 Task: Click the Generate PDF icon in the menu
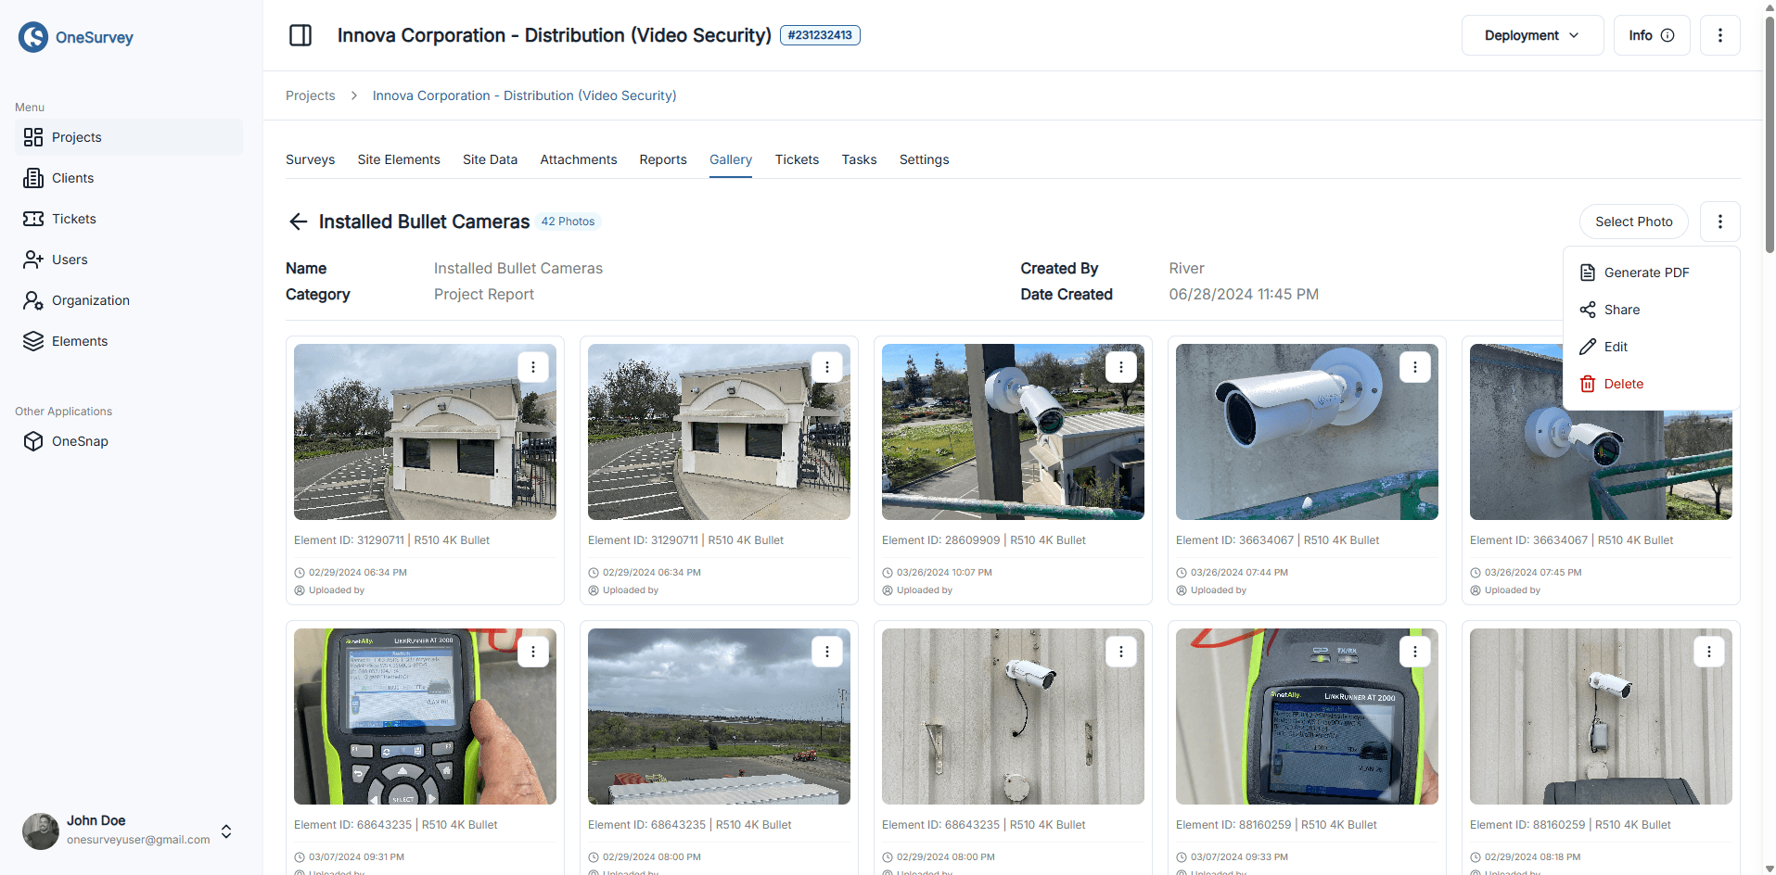click(x=1587, y=272)
